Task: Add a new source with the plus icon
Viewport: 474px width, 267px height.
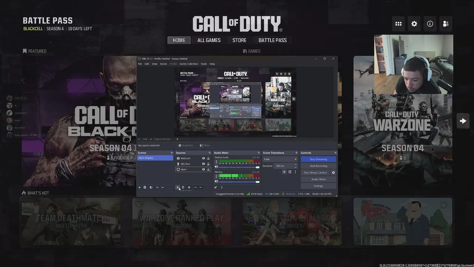Action: (177, 187)
